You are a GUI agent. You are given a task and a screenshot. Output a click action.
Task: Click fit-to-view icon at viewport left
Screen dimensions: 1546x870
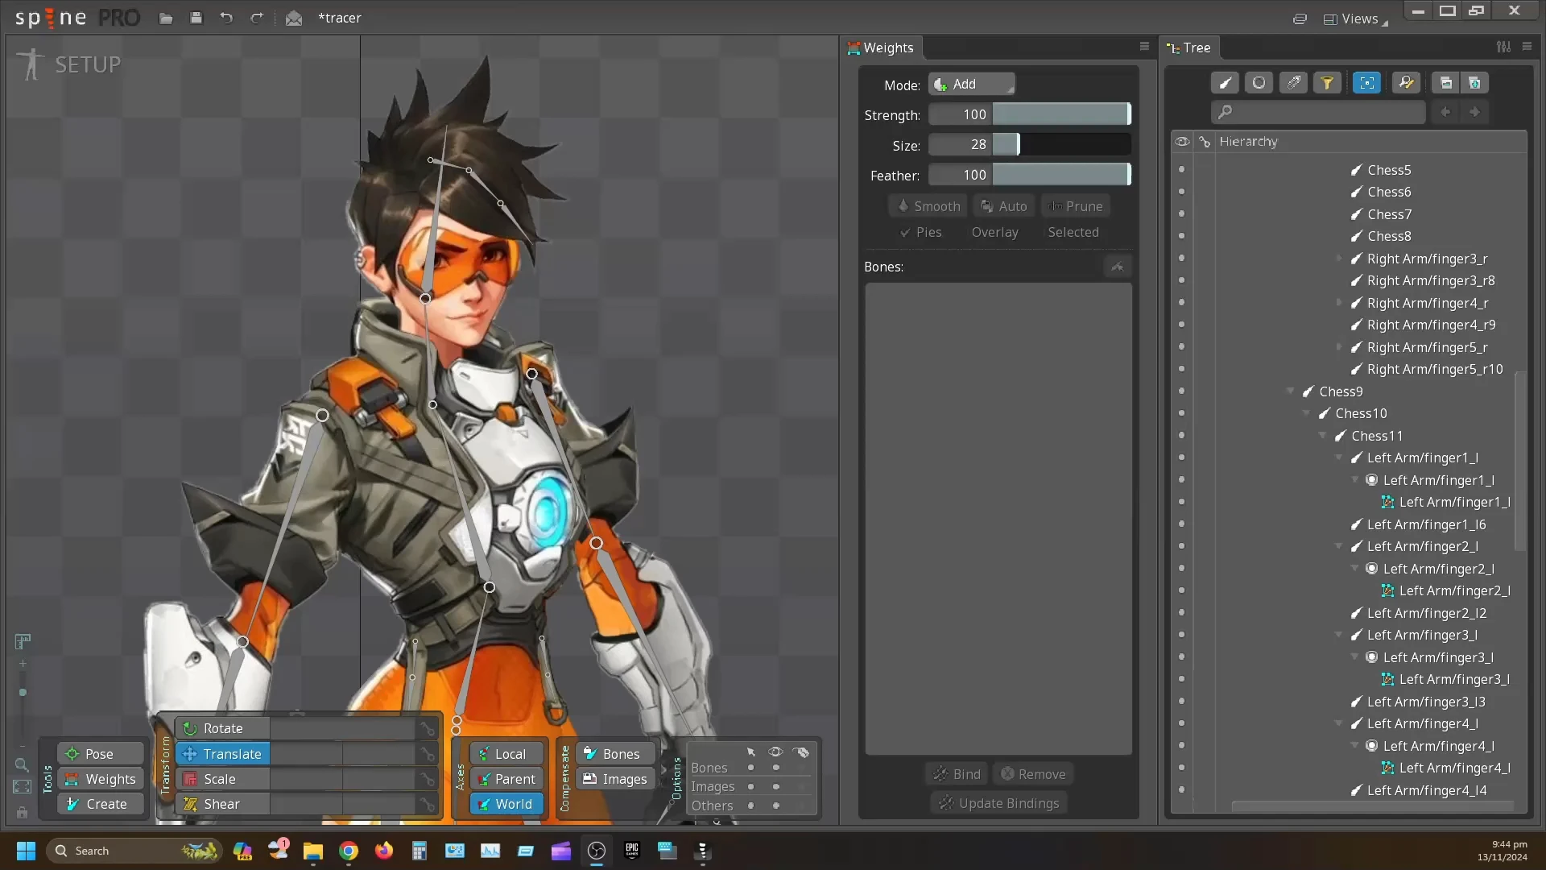tap(23, 787)
